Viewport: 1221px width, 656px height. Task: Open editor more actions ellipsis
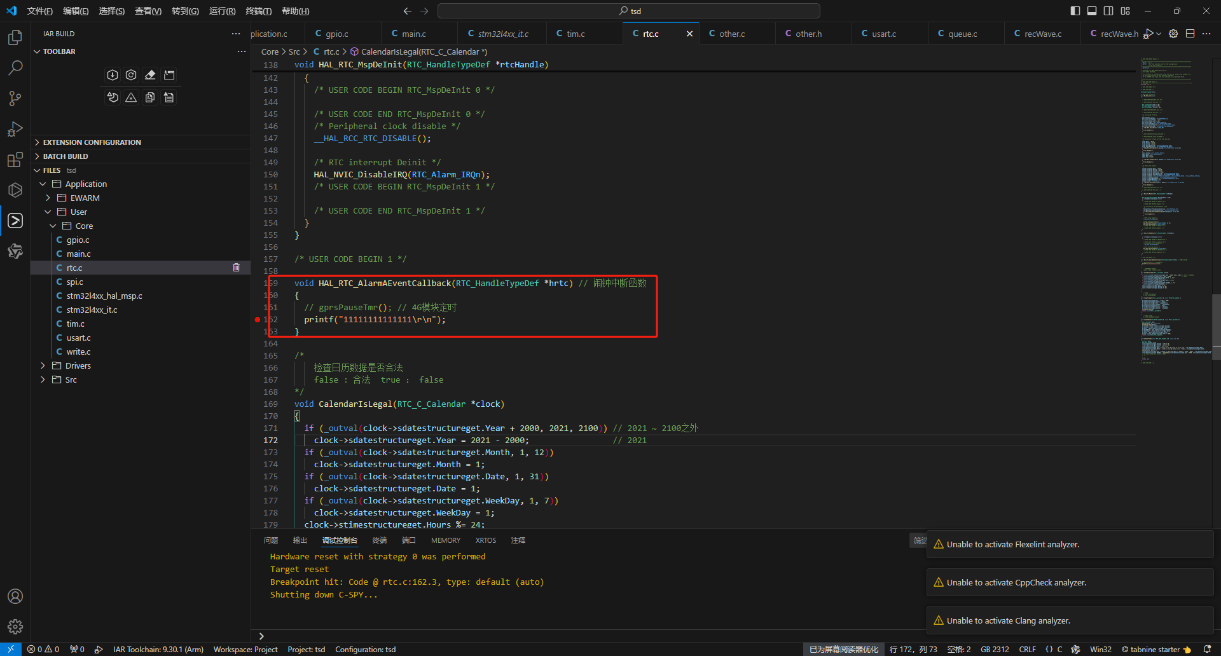point(1207,34)
